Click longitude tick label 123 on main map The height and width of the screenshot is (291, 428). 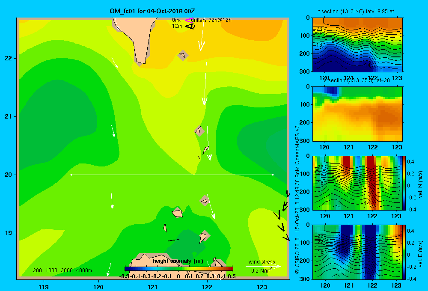[x=262, y=287]
